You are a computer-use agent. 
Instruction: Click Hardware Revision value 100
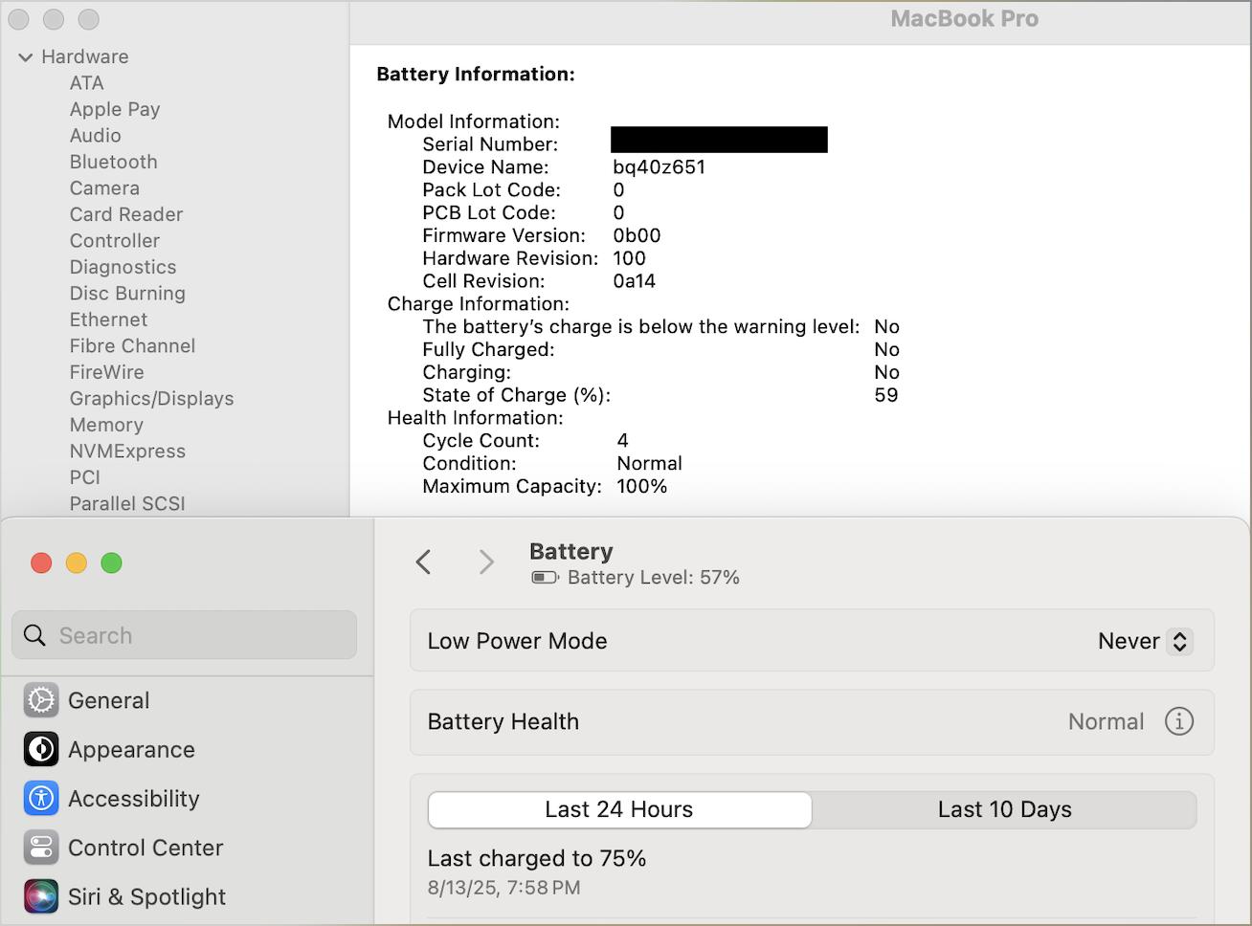coord(629,258)
